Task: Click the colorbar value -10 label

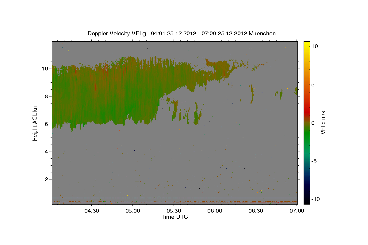Action: click(x=316, y=199)
